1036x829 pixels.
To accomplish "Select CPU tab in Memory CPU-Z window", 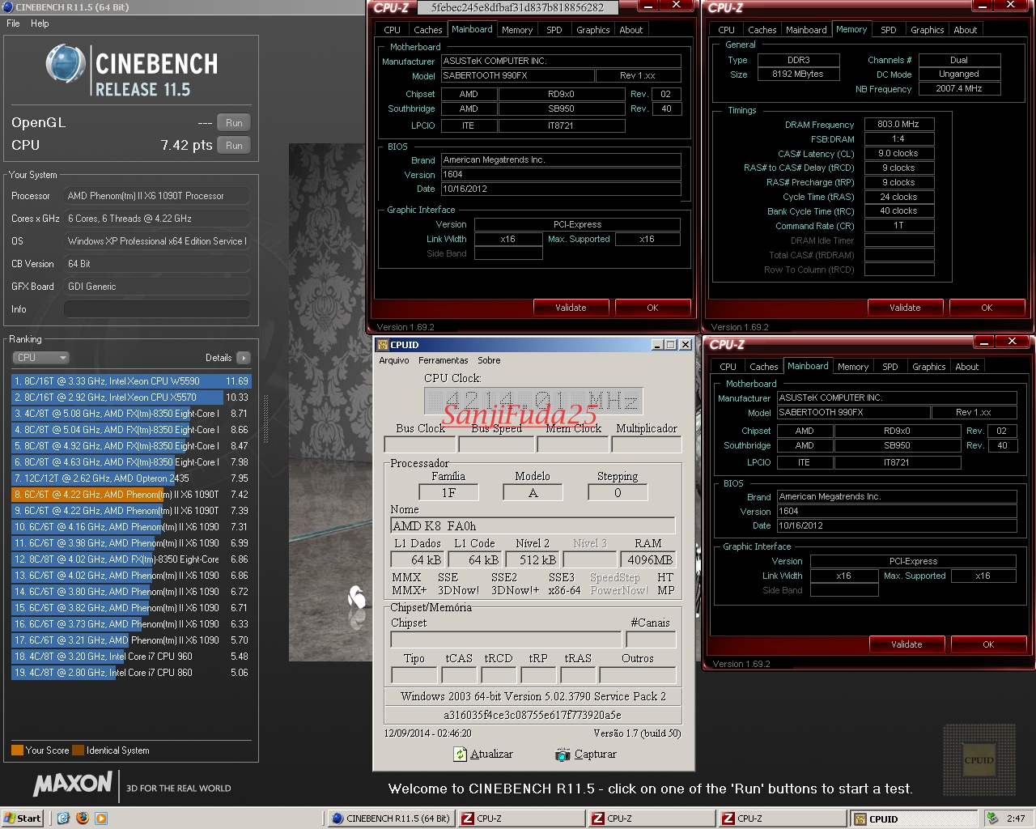I will click(727, 30).
